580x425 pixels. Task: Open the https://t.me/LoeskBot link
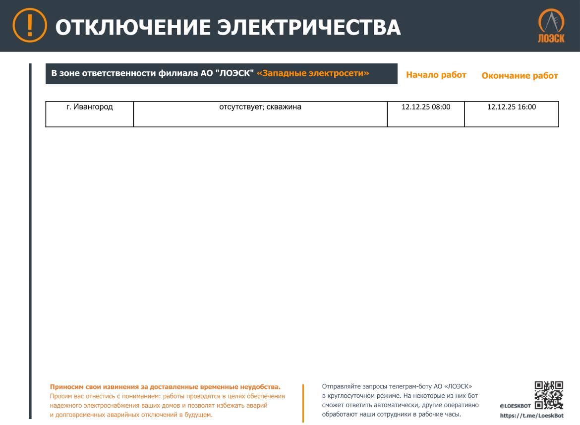tap(531, 416)
